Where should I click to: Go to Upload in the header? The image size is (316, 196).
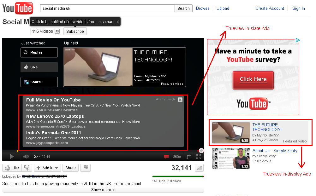(223, 9)
